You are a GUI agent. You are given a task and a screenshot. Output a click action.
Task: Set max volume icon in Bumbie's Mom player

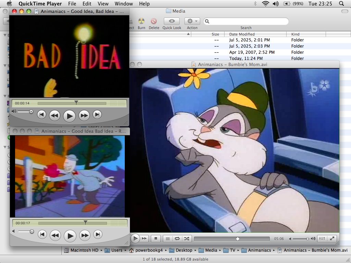point(313,239)
